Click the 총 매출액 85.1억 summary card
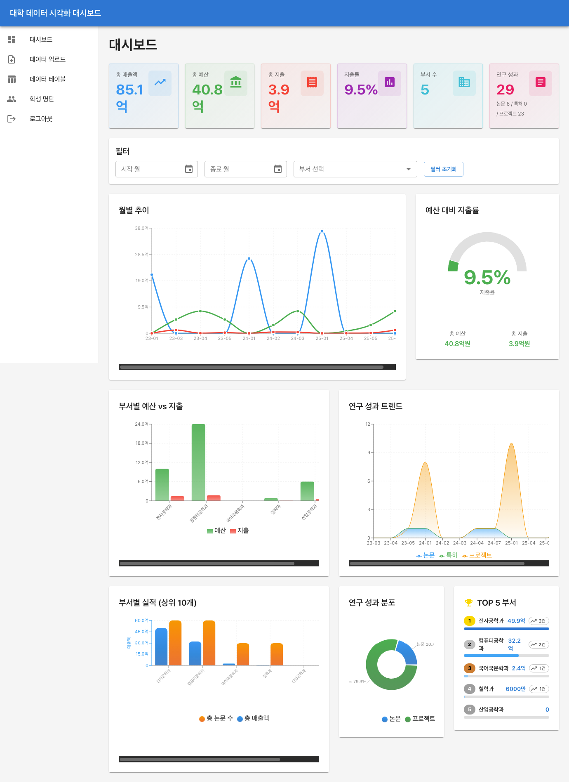This screenshot has height=783, width=569. point(143,96)
